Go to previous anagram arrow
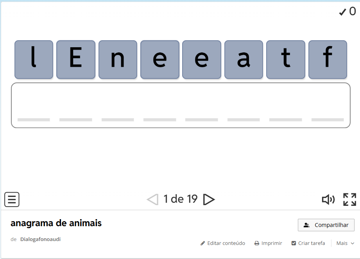The height and width of the screenshot is (259, 360). 152,200
